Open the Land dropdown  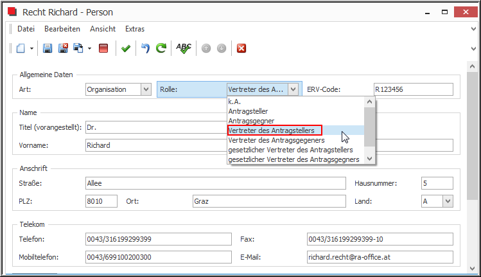448,201
